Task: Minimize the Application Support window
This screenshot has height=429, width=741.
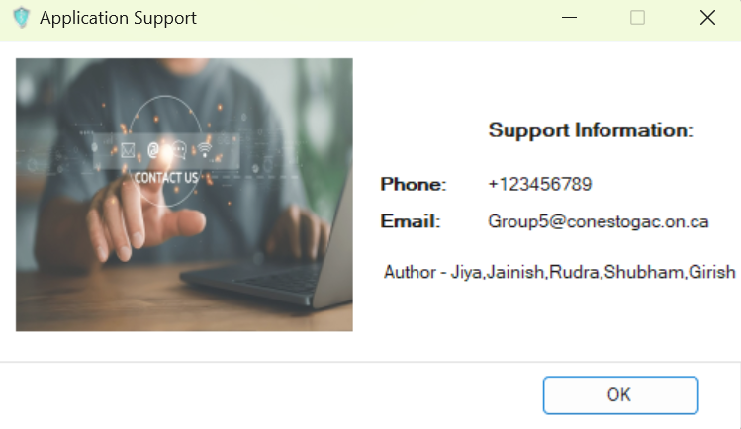Action: click(x=569, y=18)
